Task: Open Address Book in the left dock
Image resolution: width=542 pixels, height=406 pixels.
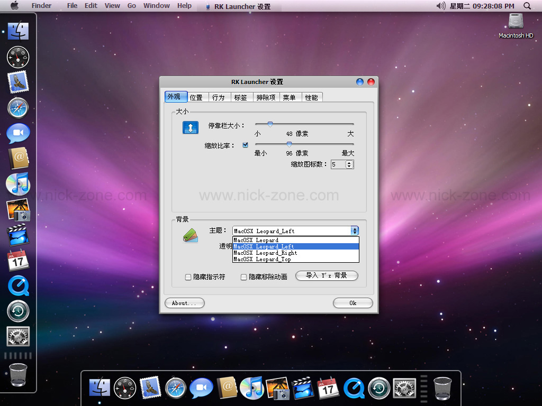Action: tap(19, 159)
